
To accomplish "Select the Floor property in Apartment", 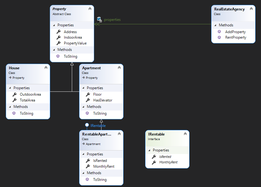I will coord(97,94).
